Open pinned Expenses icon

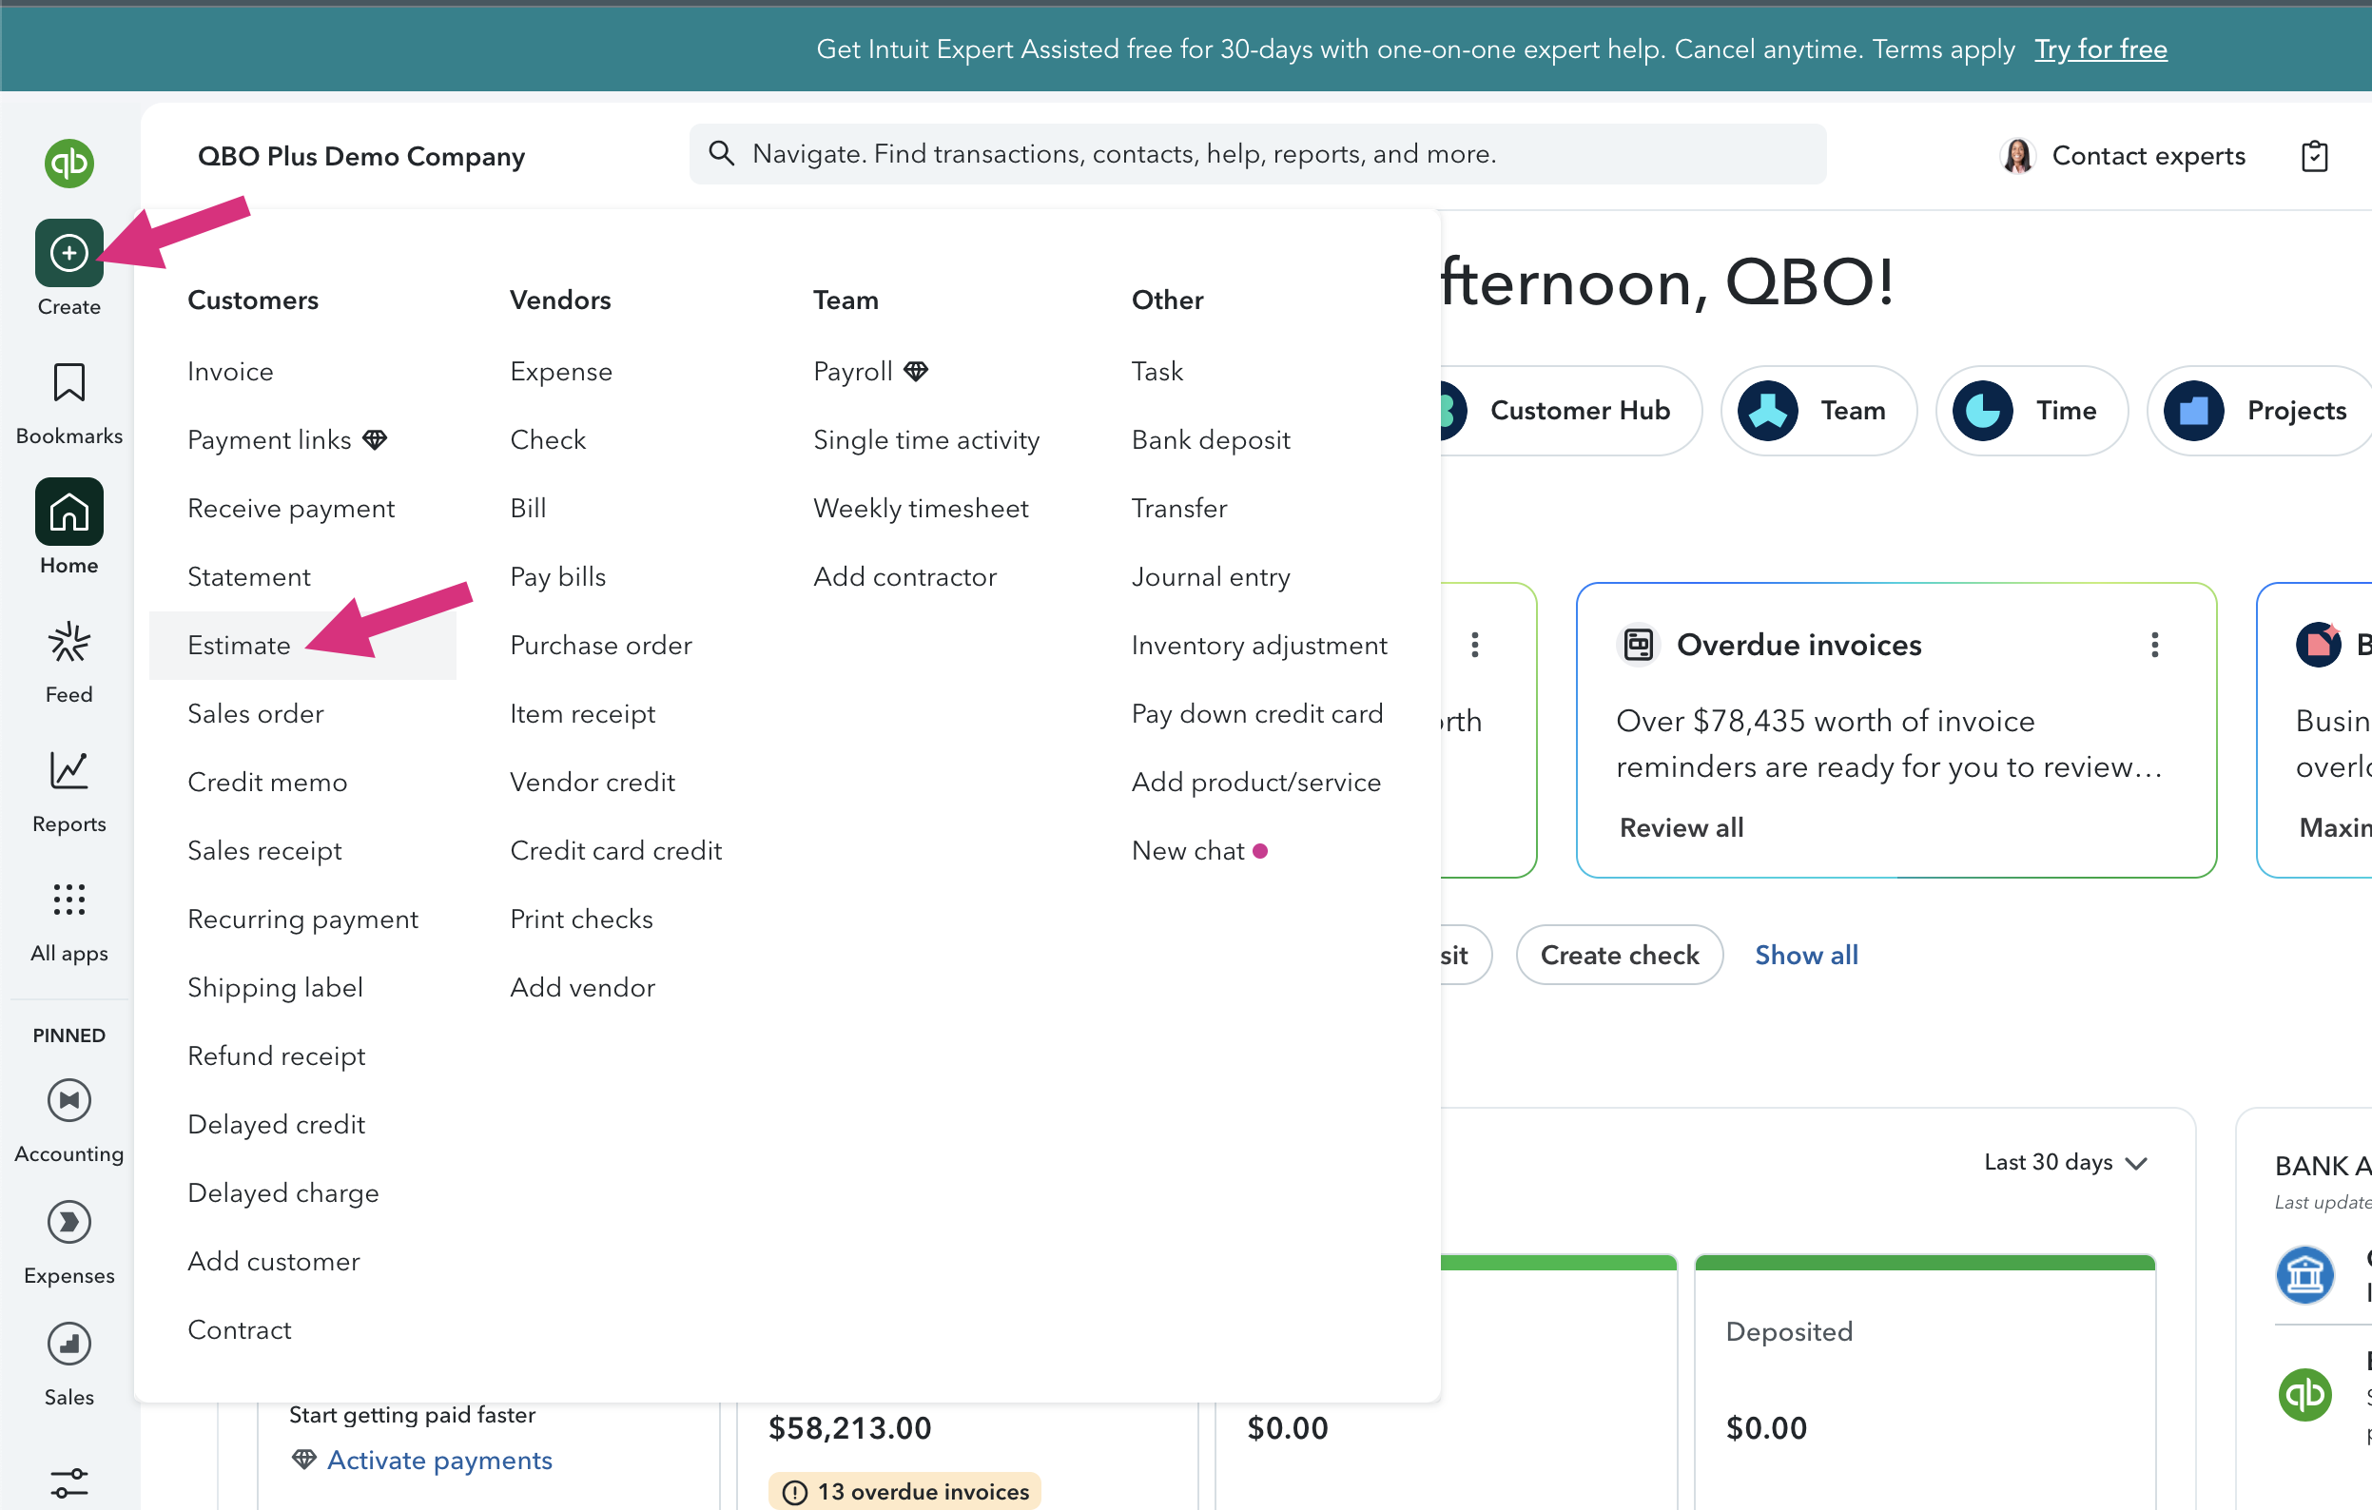[68, 1223]
